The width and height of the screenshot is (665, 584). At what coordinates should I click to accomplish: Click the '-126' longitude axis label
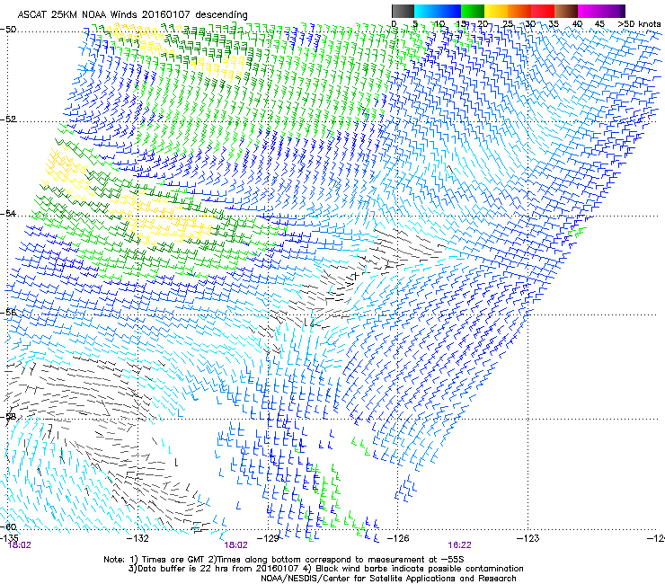coord(398,538)
